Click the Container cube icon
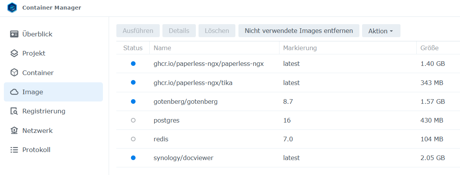The image size is (460, 175). coord(14,73)
